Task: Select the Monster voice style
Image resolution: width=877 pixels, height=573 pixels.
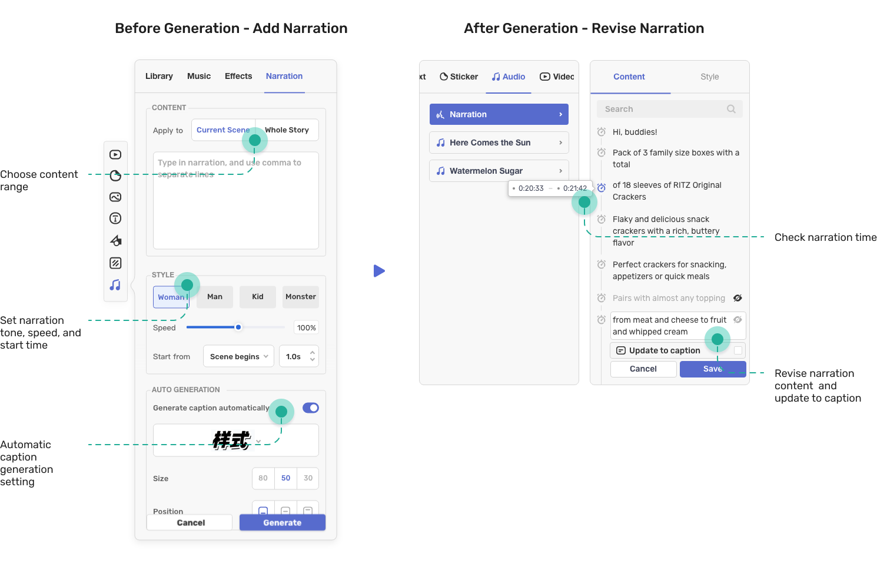Action: coord(300,297)
